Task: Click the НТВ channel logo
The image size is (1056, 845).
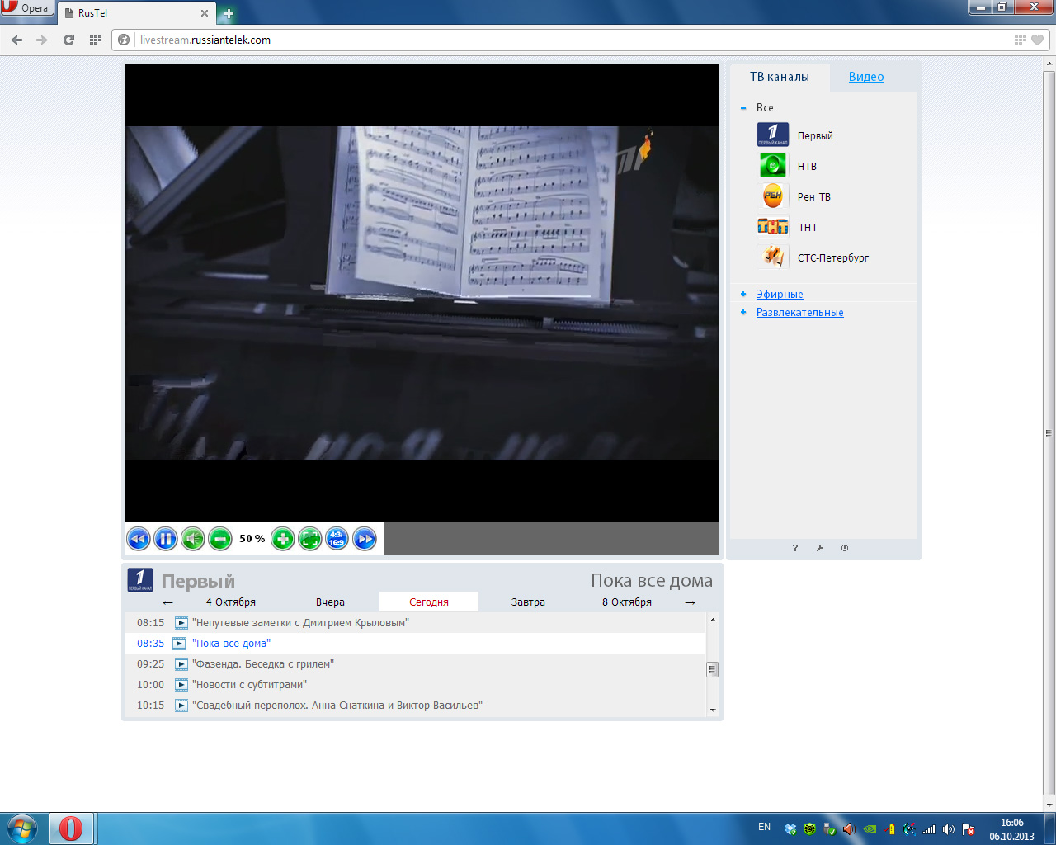Action: [773, 165]
